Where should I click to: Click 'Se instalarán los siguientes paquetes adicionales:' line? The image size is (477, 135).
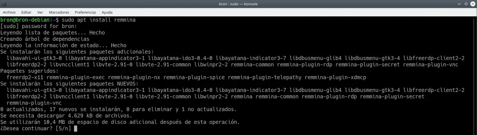(x=77, y=52)
